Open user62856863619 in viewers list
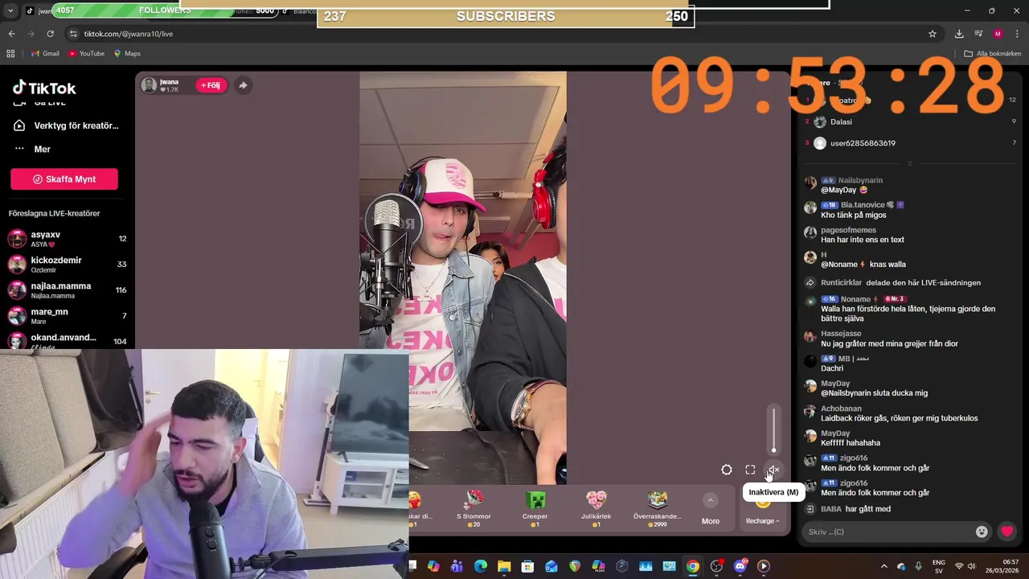Viewport: 1029px width, 579px height. tap(863, 143)
